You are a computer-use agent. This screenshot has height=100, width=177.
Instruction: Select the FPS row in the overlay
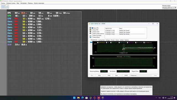tap(39, 13)
